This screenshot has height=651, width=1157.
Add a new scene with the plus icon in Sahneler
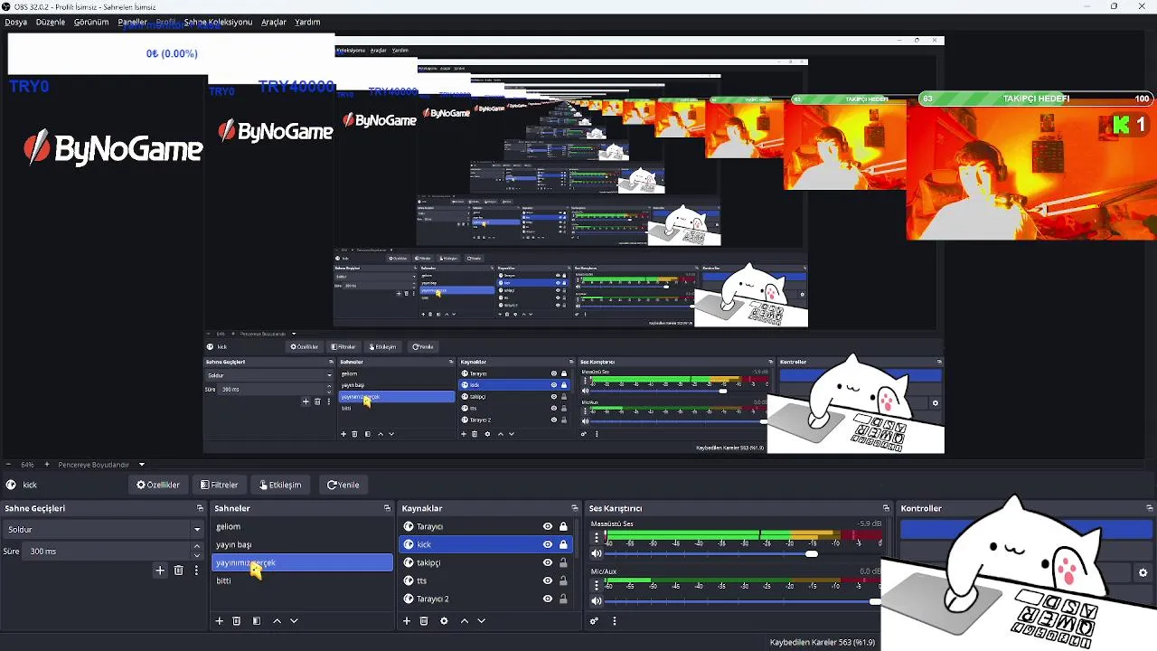[x=219, y=621]
